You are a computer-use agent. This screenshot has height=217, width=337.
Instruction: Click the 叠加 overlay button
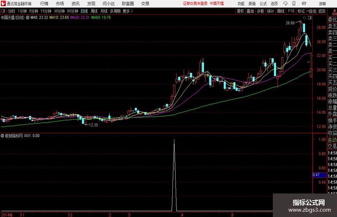(x=250, y=11)
